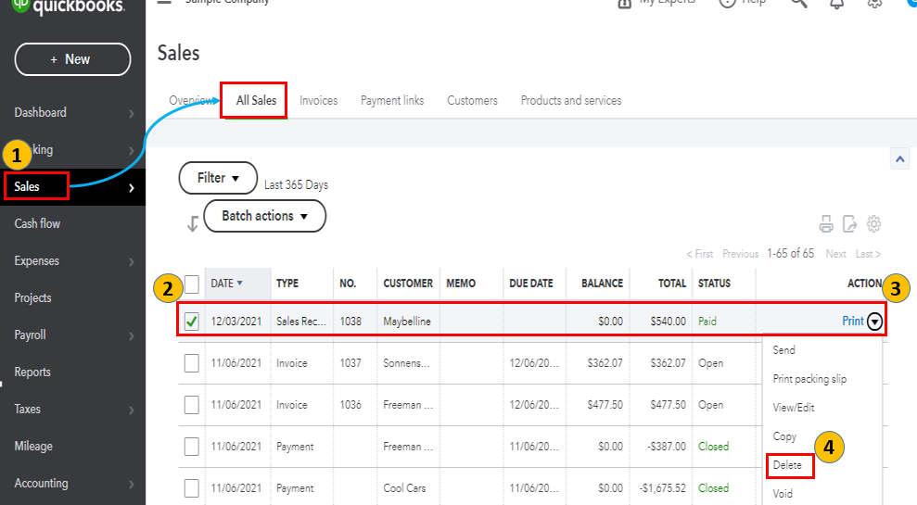Choose Copy from the action menu
Image resolution: width=917 pixels, height=505 pixels.
click(784, 436)
